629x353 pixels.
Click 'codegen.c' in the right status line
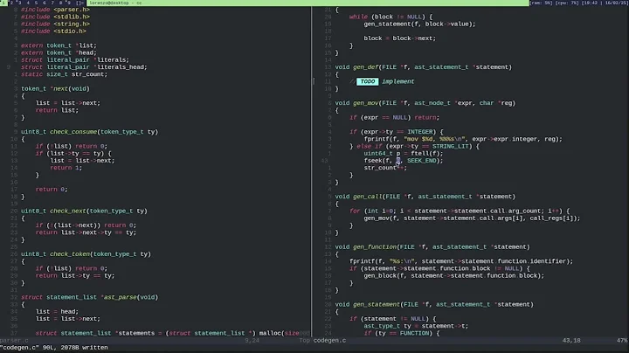coord(329,341)
